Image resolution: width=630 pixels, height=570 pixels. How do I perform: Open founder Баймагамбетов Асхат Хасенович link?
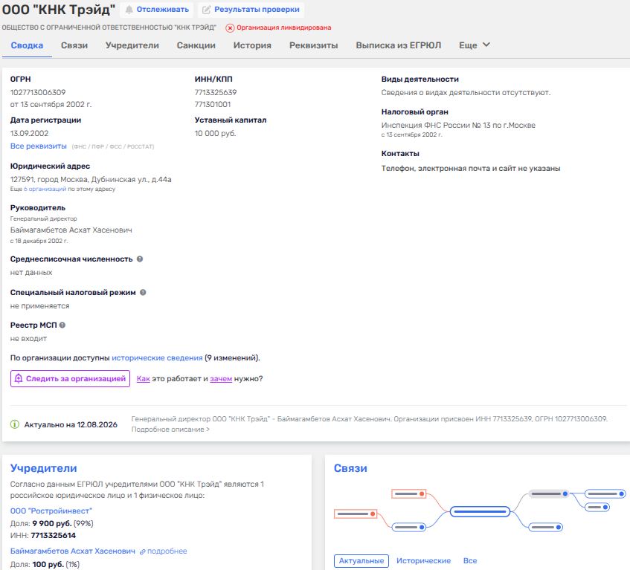click(x=73, y=551)
